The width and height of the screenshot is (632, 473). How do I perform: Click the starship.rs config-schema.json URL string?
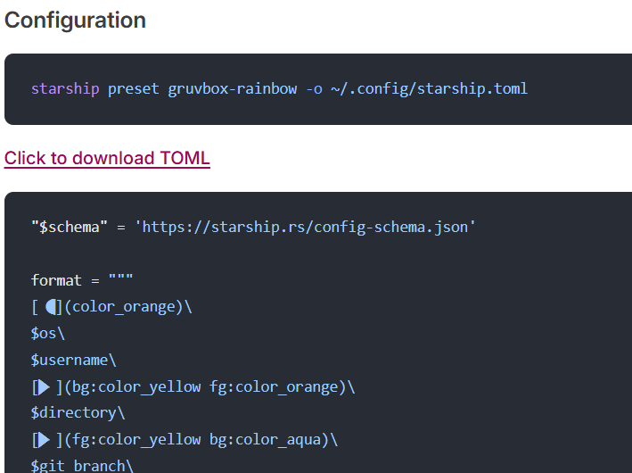coord(305,227)
